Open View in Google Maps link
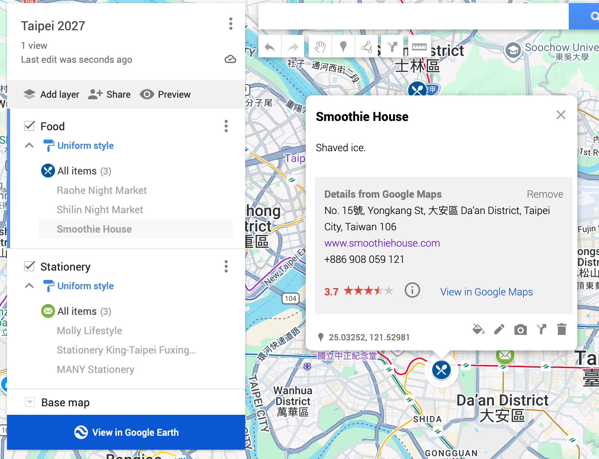The height and width of the screenshot is (459, 599). [486, 292]
